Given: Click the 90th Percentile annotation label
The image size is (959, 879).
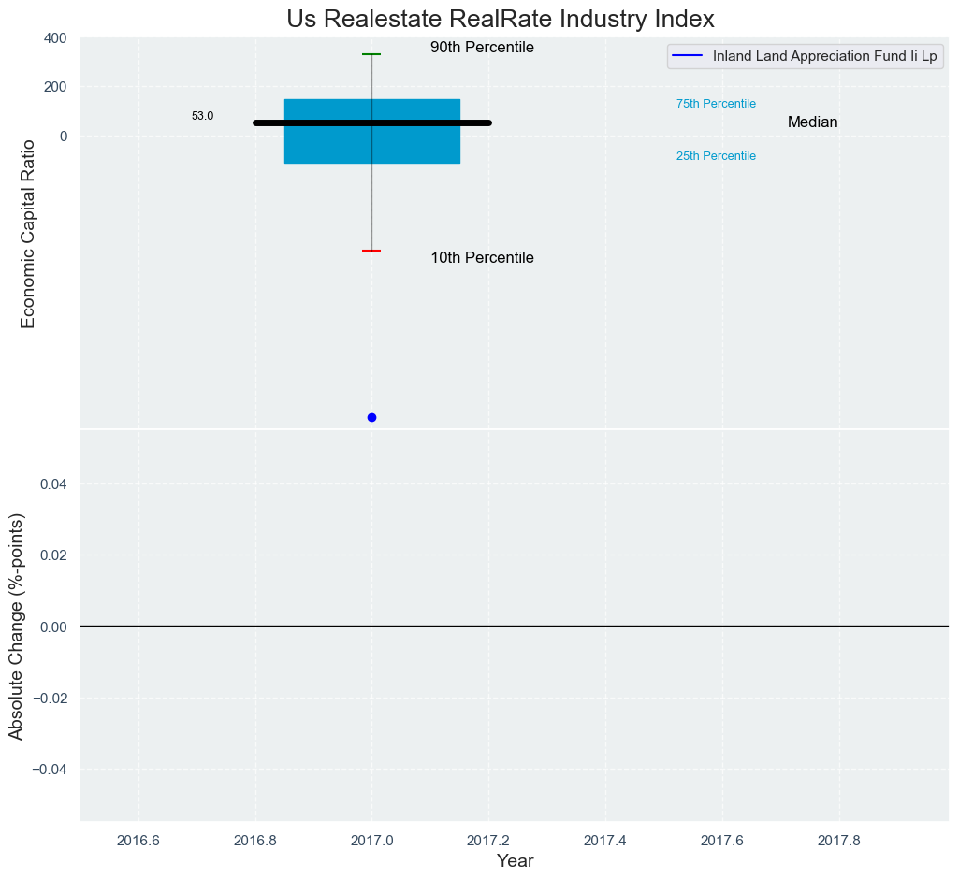Looking at the screenshot, I should tap(482, 48).
